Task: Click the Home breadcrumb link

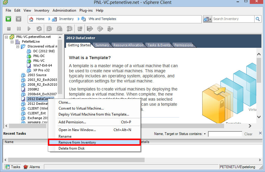Action: click(x=40, y=19)
